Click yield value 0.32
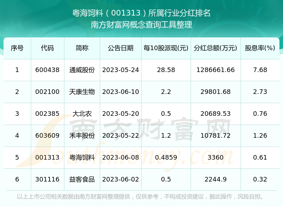Screen dimensions: 283x214 coord(260,179)
